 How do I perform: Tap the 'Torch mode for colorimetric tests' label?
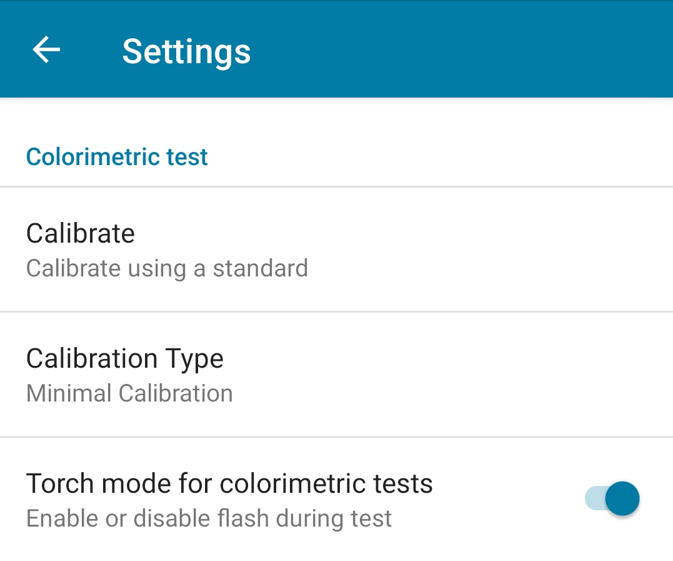tap(229, 483)
